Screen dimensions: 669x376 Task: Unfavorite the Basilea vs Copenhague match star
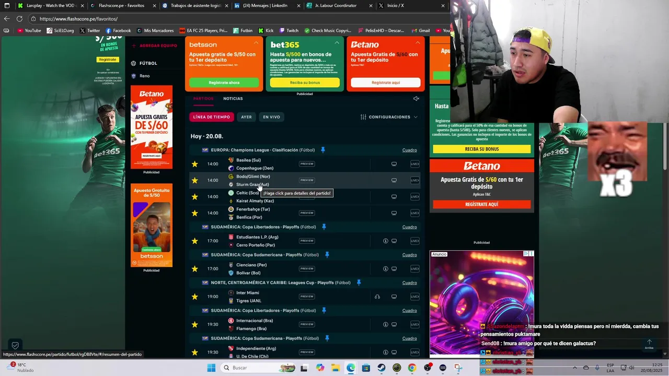click(x=195, y=164)
